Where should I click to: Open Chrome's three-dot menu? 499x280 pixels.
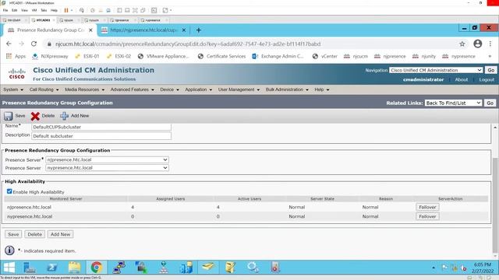[490, 44]
